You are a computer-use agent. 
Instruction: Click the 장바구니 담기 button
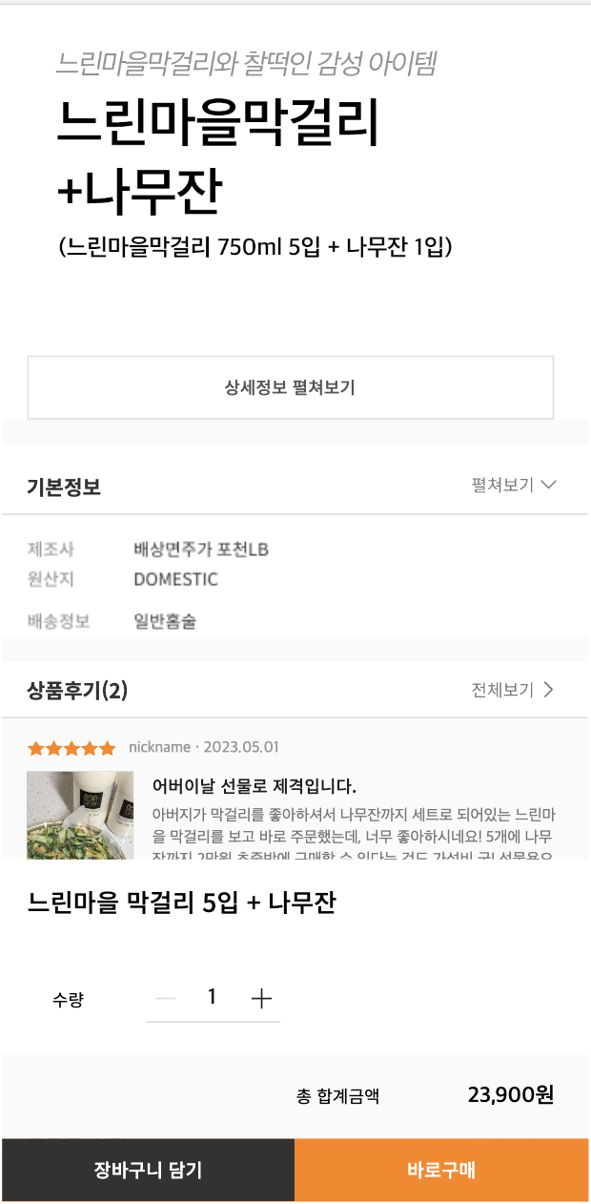point(148,1170)
